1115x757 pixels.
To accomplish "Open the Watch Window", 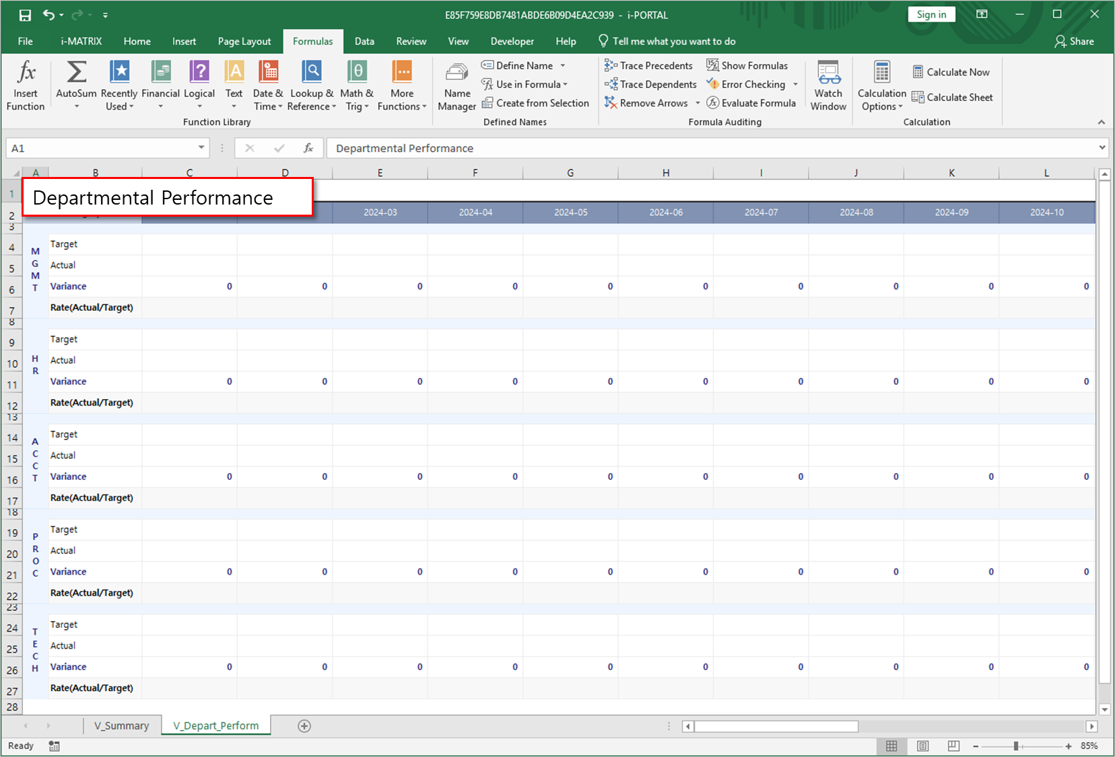I will pos(828,85).
